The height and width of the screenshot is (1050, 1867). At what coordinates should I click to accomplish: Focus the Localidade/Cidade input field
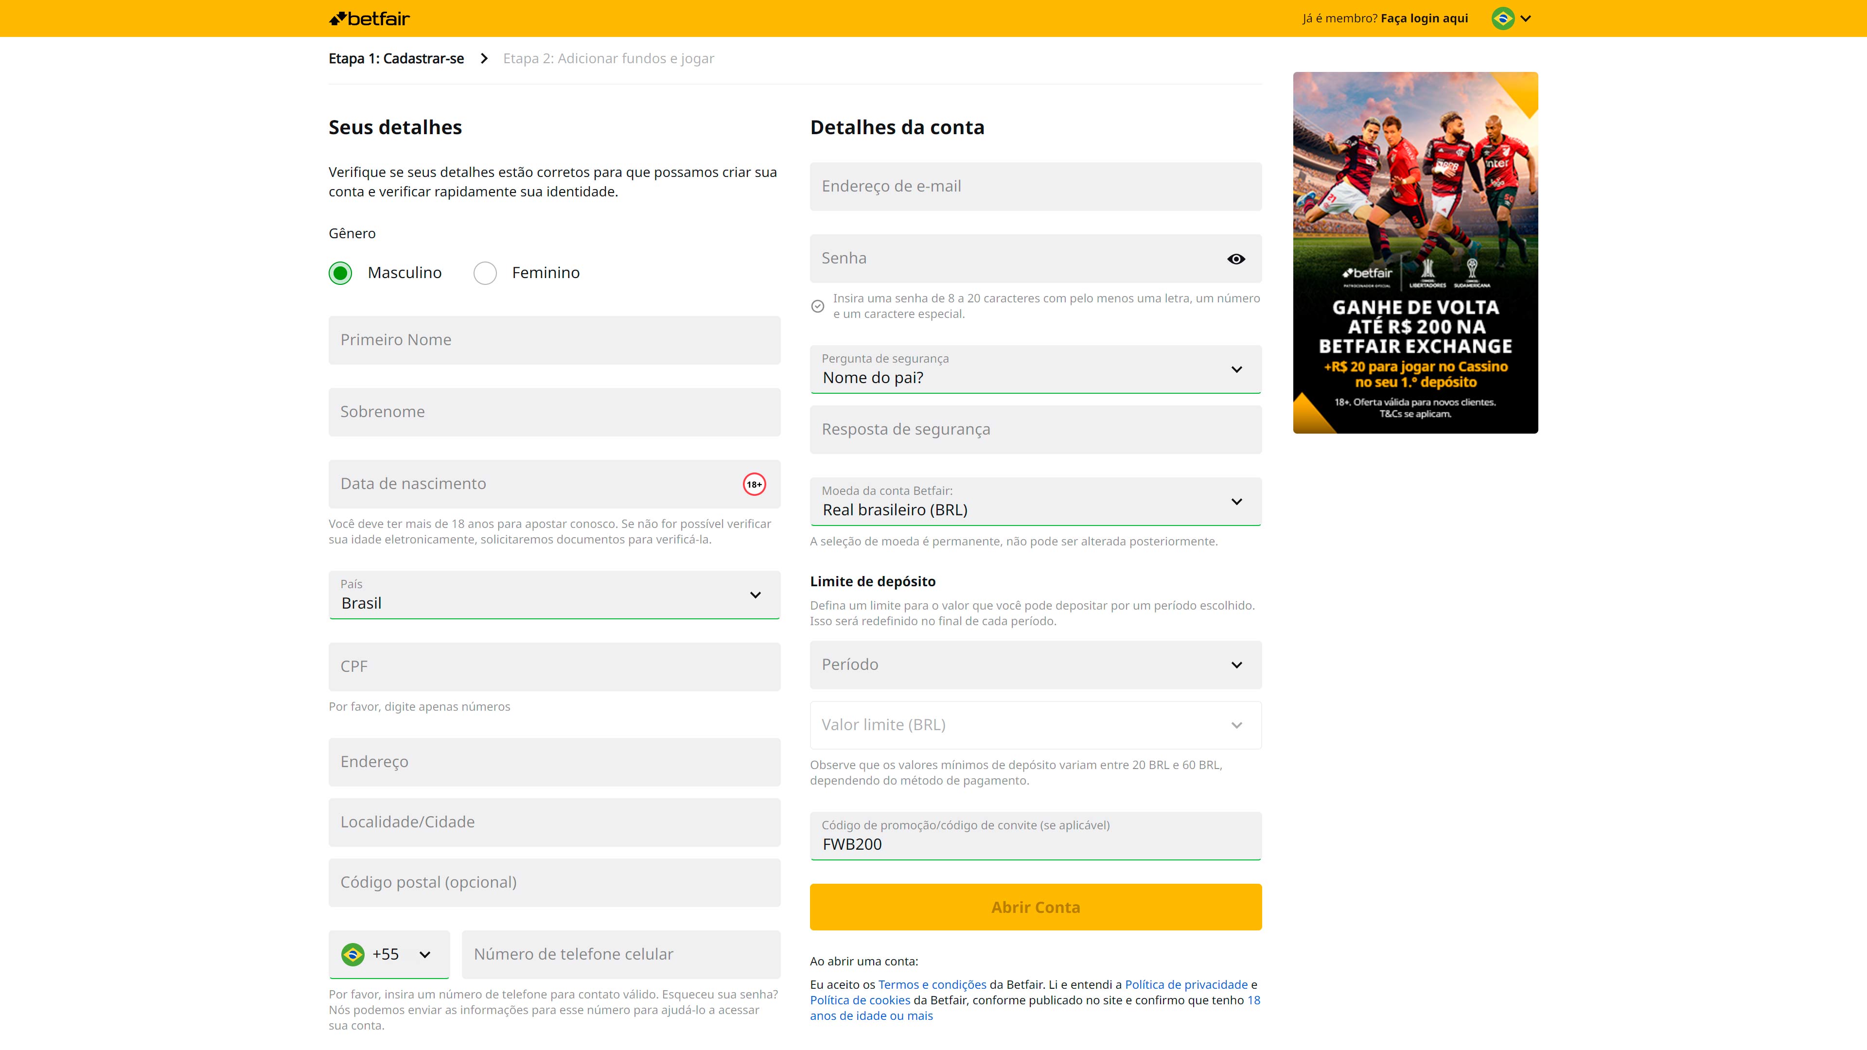pyautogui.click(x=554, y=822)
